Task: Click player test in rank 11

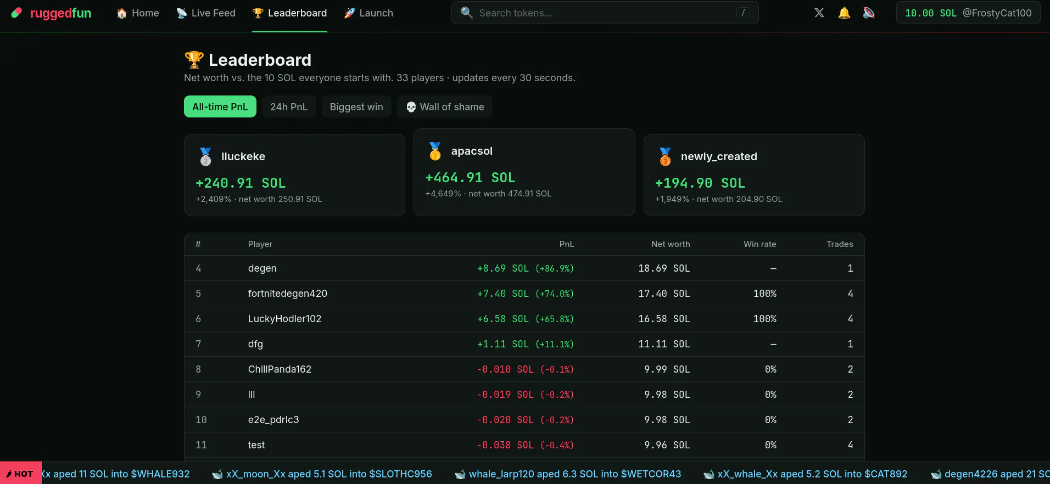Action: (256, 445)
